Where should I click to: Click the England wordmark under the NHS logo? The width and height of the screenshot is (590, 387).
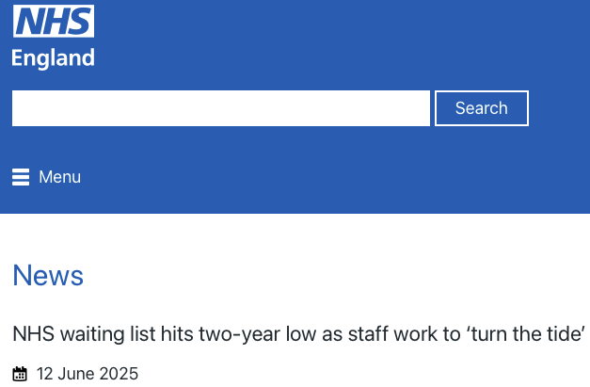click(53, 58)
